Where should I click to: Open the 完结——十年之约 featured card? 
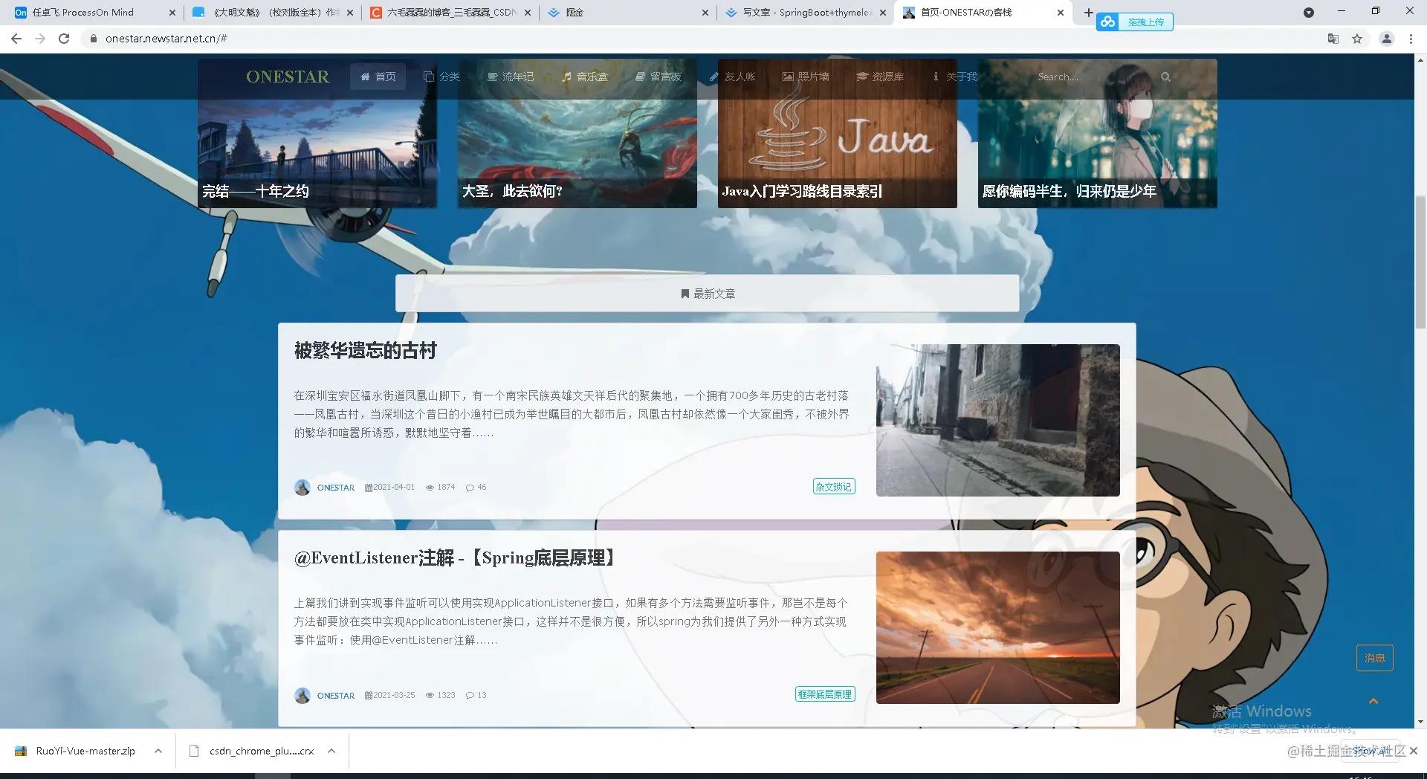(x=317, y=133)
